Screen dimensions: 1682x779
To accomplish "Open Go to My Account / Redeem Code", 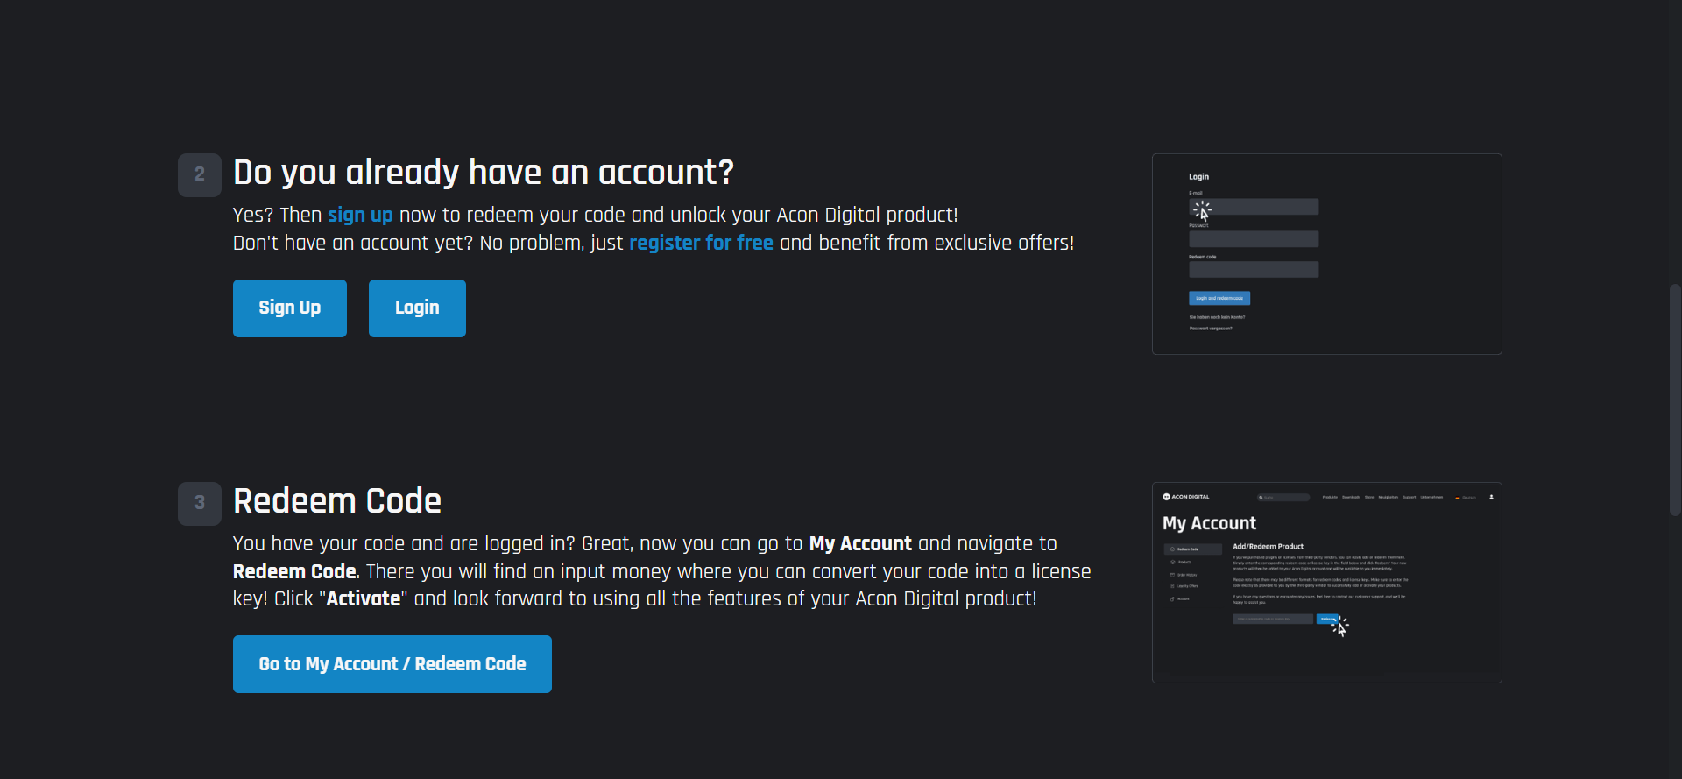I will pyautogui.click(x=392, y=664).
